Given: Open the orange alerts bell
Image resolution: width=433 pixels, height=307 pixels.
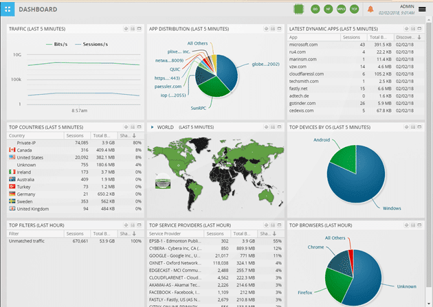Looking at the screenshot, I should tap(370, 9).
